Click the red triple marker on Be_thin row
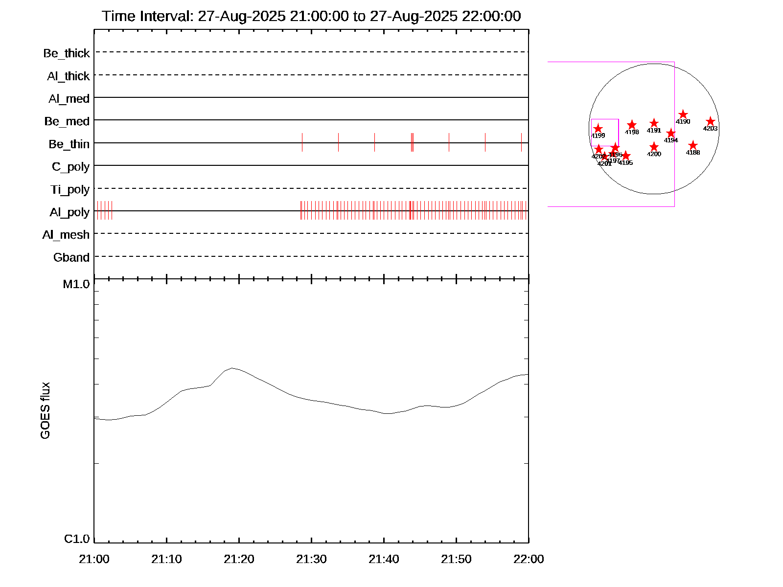This screenshot has width=783, height=587. pos(413,142)
